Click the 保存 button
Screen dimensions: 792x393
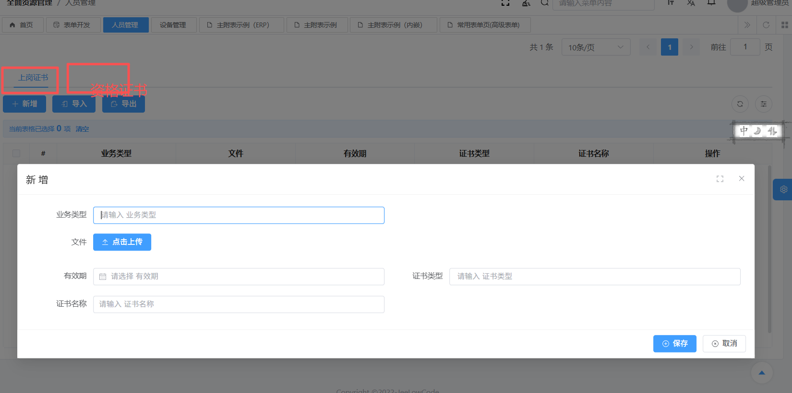tap(674, 344)
